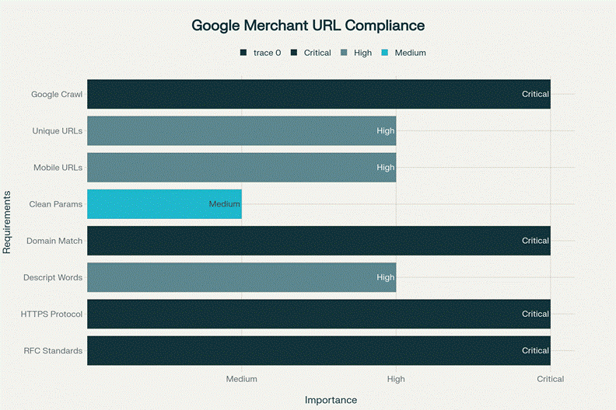The height and width of the screenshot is (410, 616).
Task: Toggle the 'High' legend label
Action: pyautogui.click(x=362, y=53)
